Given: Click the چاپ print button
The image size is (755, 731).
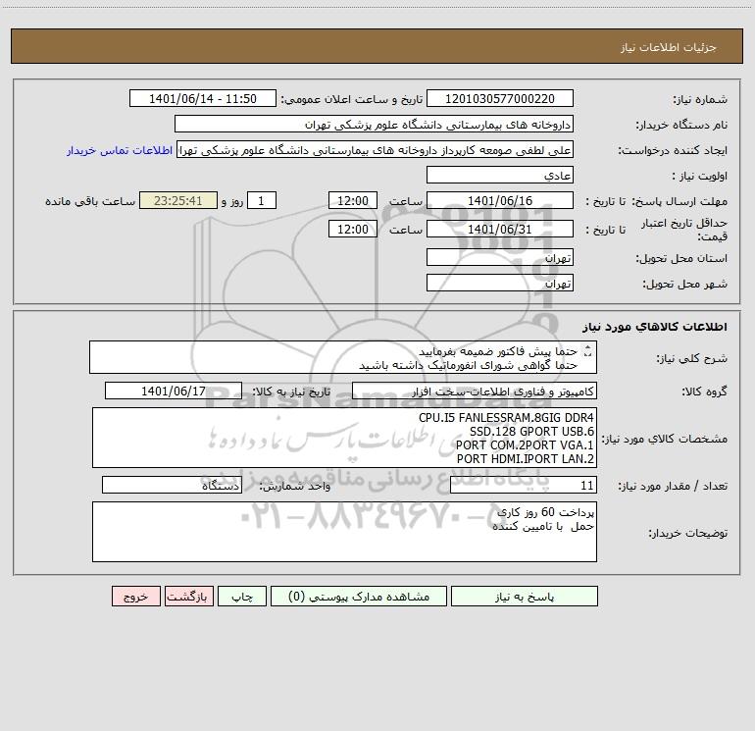Looking at the screenshot, I should pos(242,596).
